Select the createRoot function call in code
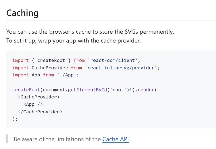This screenshot has width=216, height=149. click(x=26, y=90)
